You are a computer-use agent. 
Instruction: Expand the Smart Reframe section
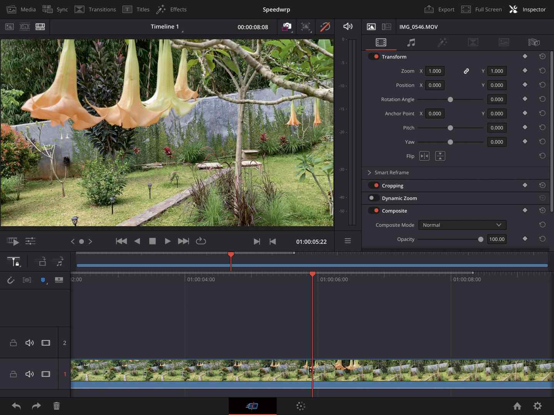click(x=369, y=173)
